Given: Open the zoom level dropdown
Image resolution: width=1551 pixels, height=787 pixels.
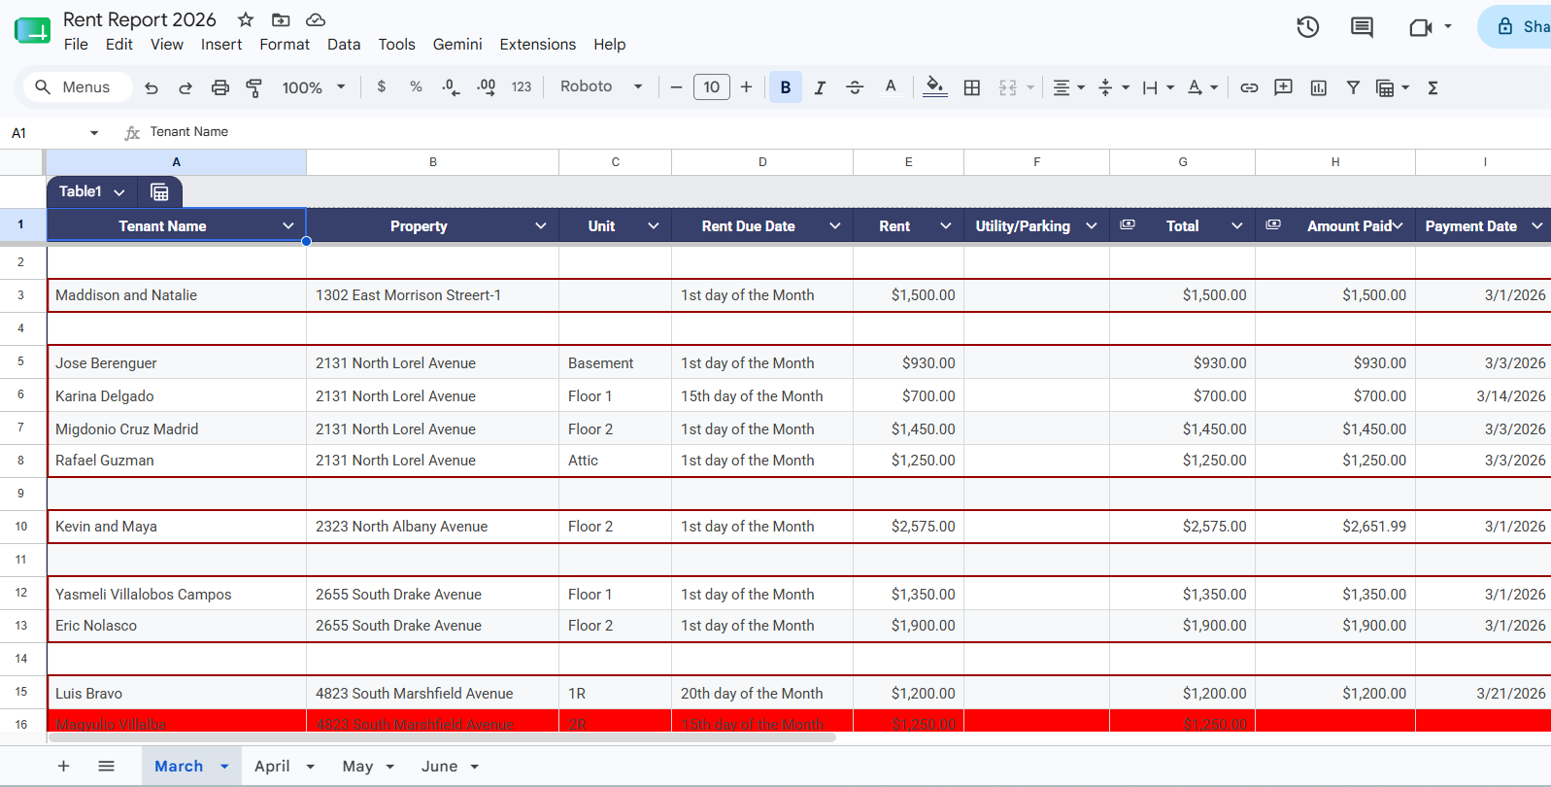Looking at the screenshot, I should [x=314, y=87].
